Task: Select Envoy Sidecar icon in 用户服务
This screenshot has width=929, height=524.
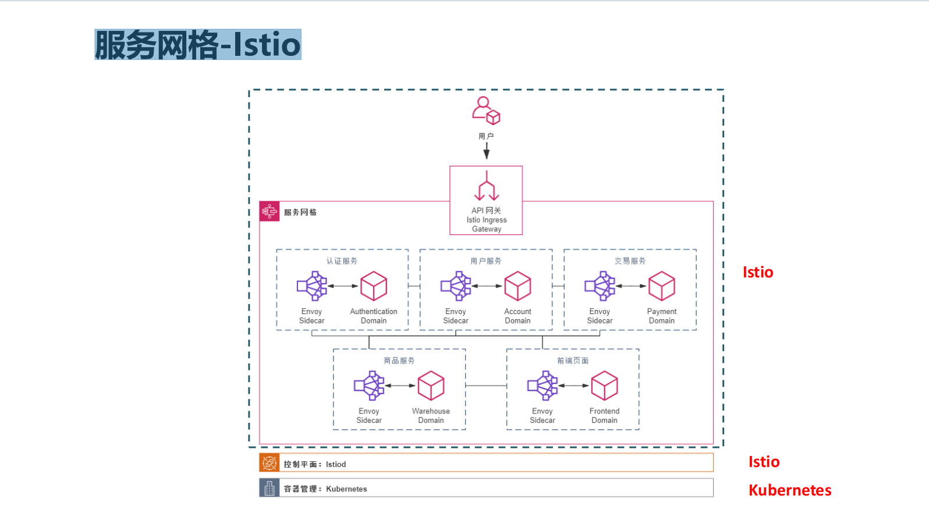Action: pyautogui.click(x=456, y=286)
